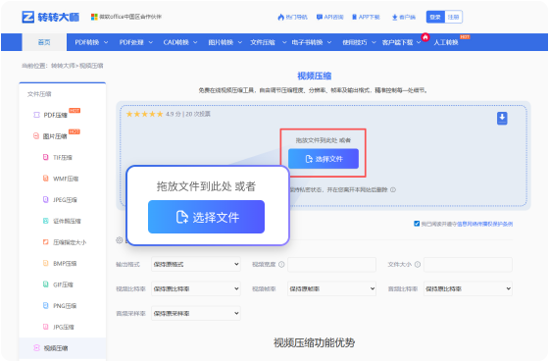Select the GIF压缩 sidebar icon

[x=45, y=284]
